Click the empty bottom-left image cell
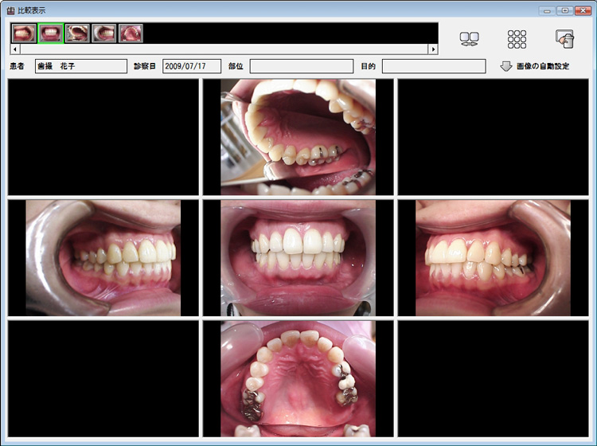Image resolution: width=597 pixels, height=446 pixels. 103,378
